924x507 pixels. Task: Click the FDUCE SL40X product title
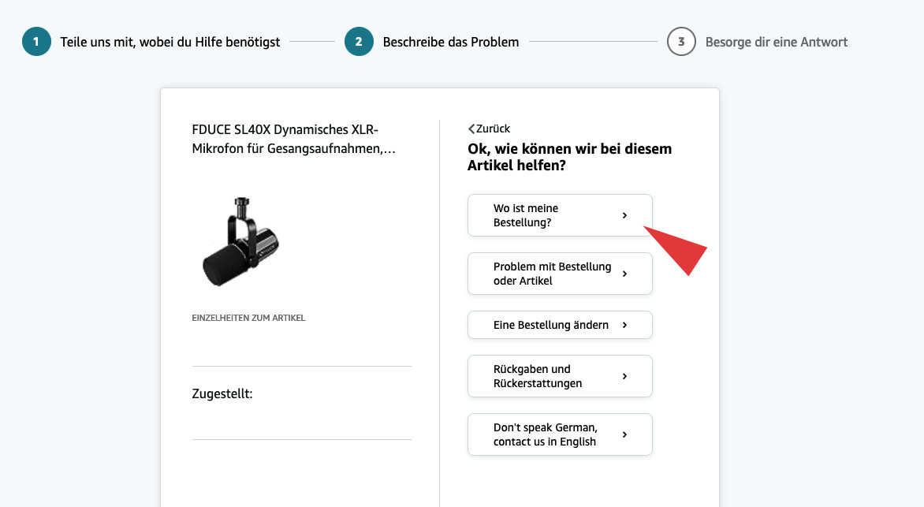point(293,139)
